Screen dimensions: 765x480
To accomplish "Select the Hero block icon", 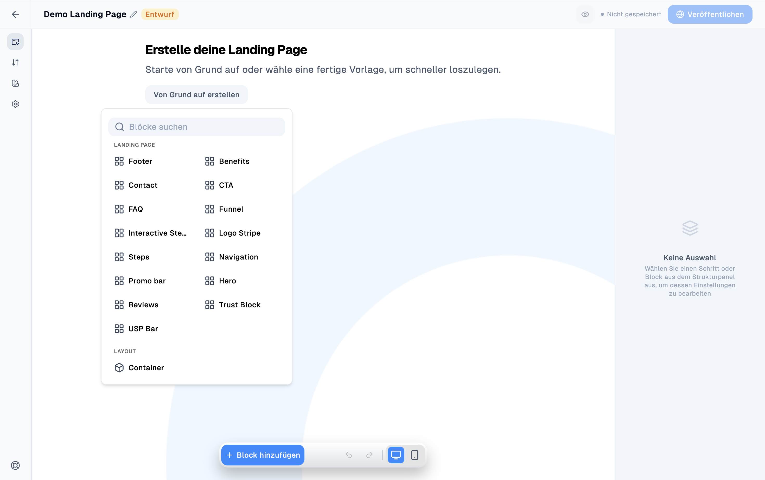I will click(x=210, y=281).
